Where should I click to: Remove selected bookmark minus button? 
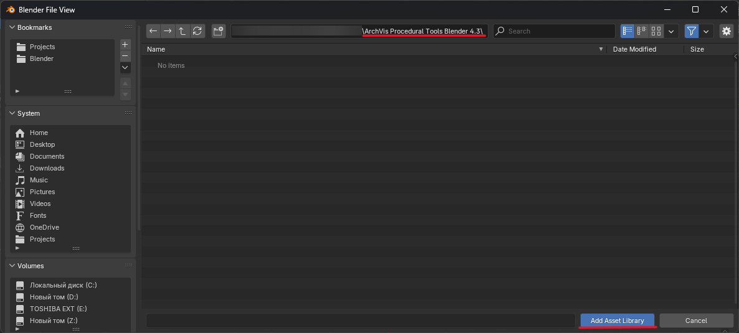coord(125,55)
